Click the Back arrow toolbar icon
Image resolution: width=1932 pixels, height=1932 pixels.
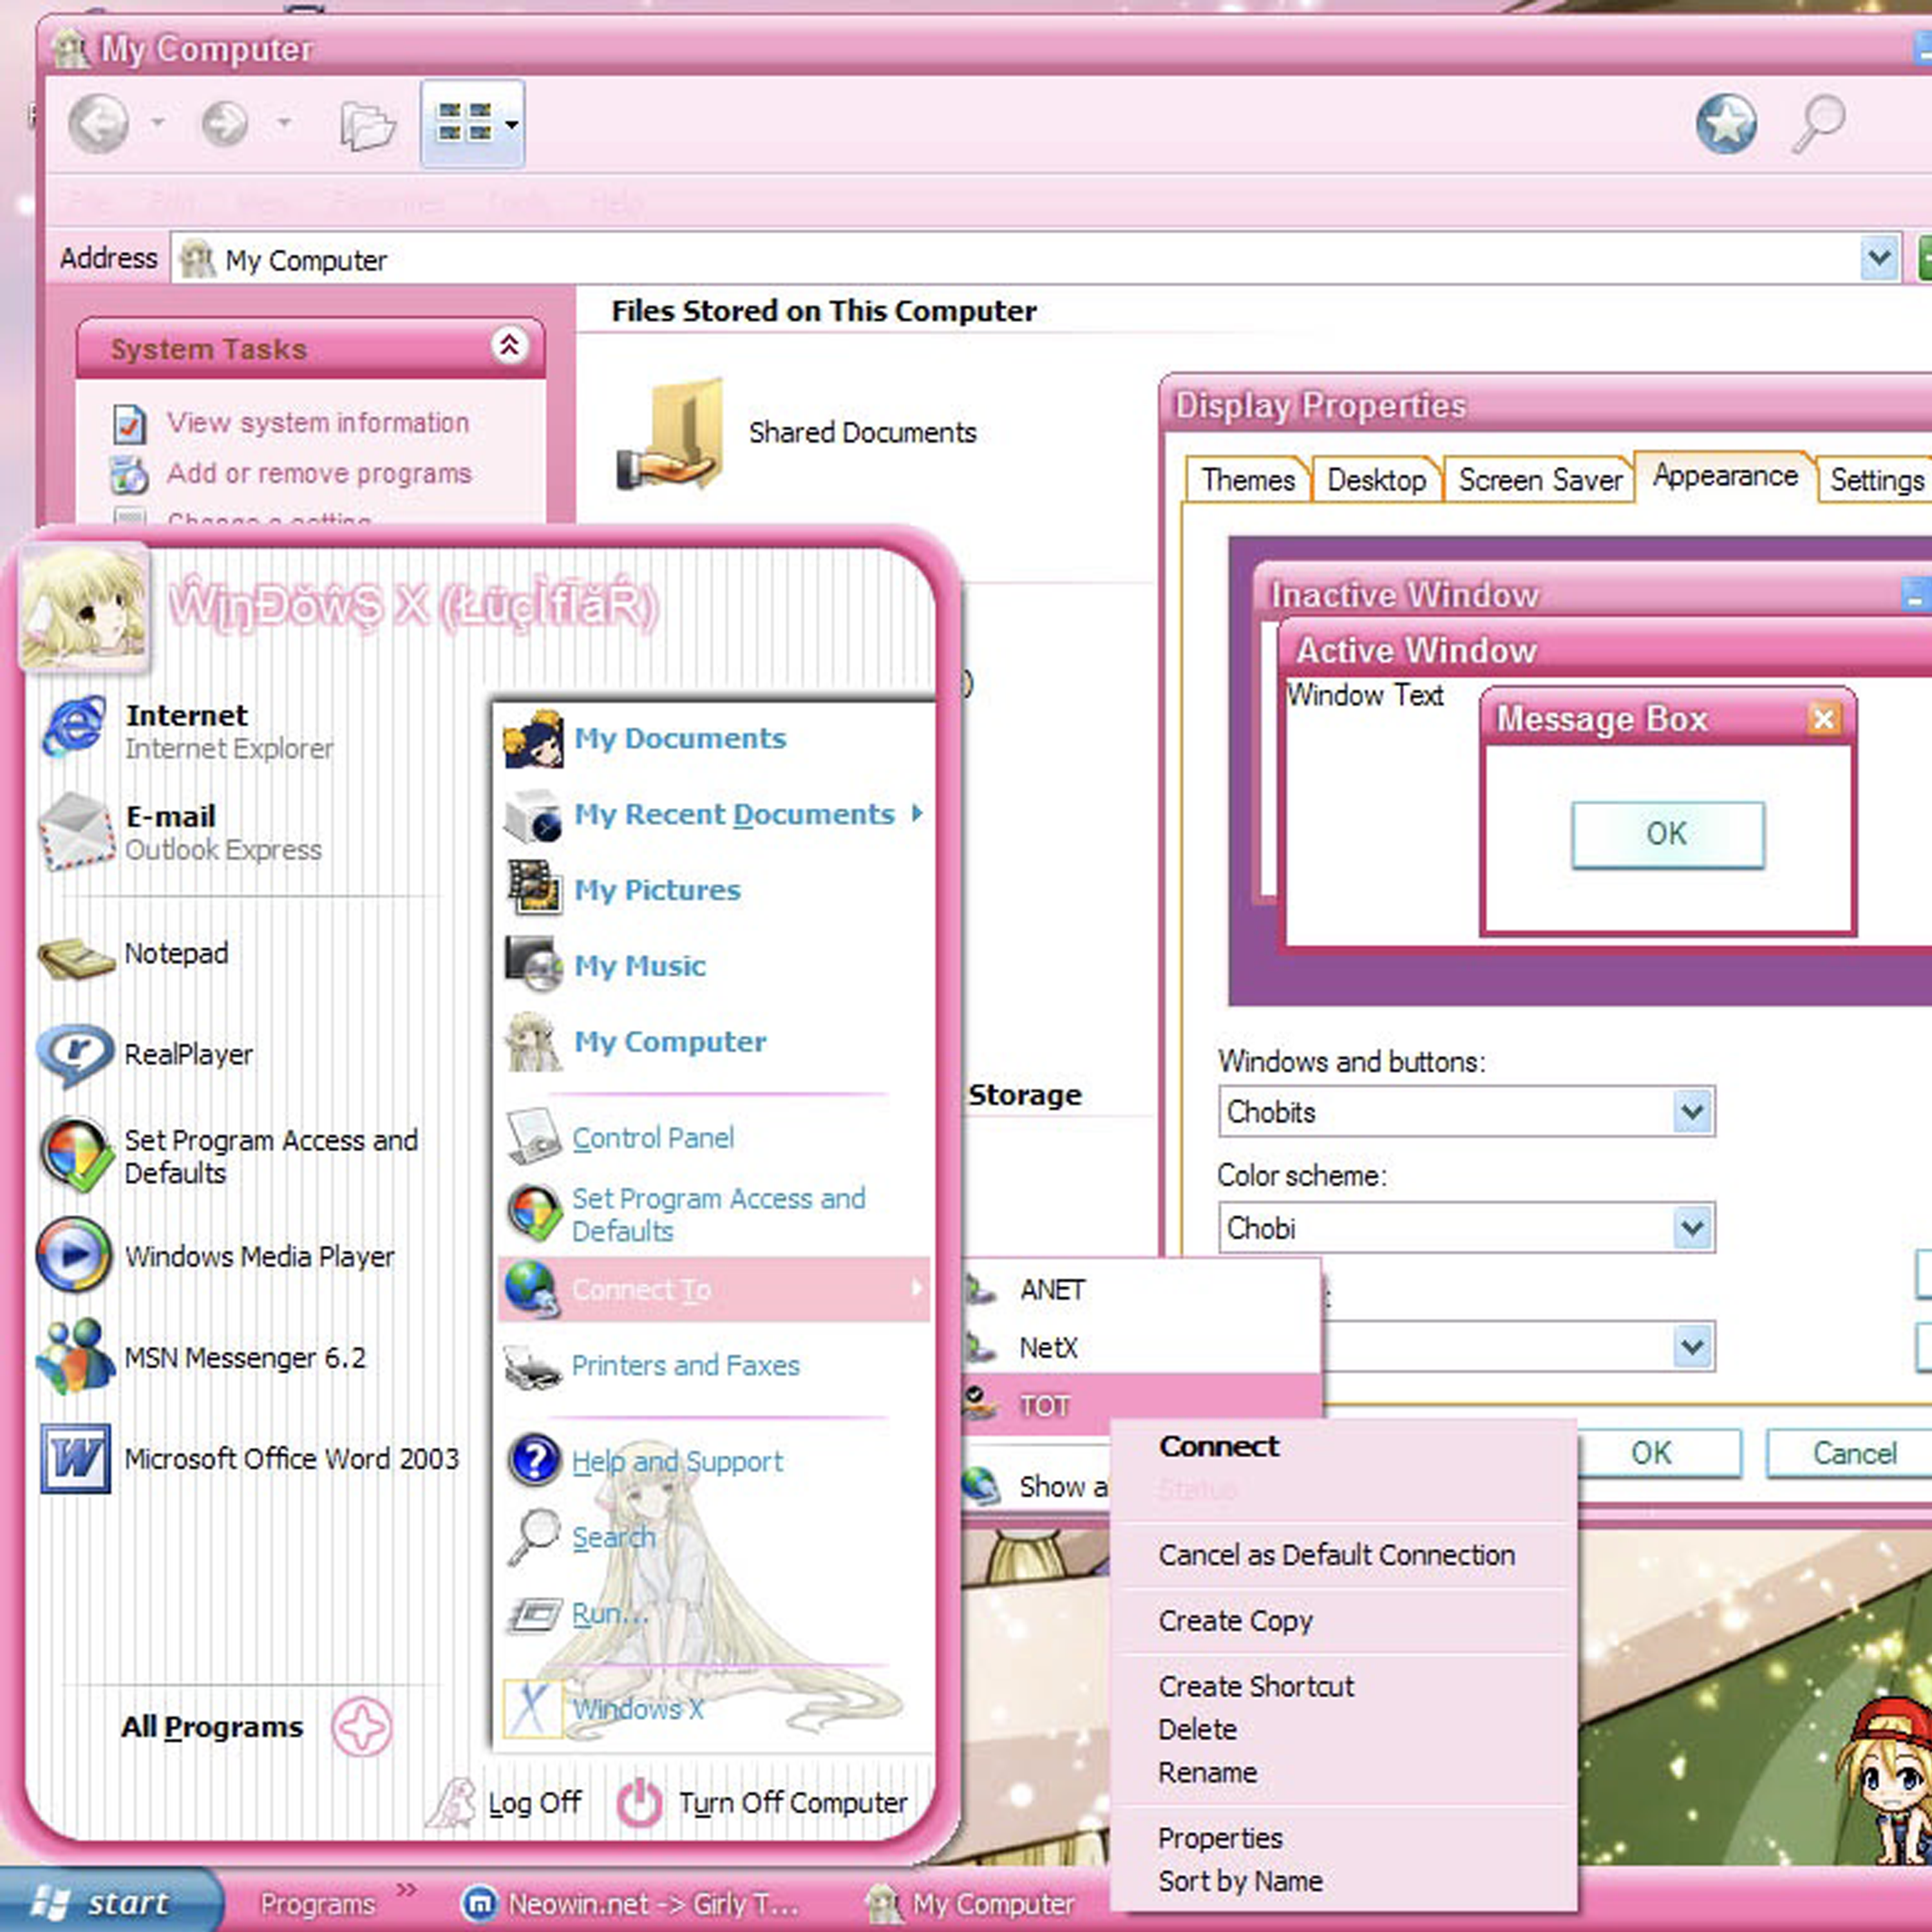coord(98,124)
